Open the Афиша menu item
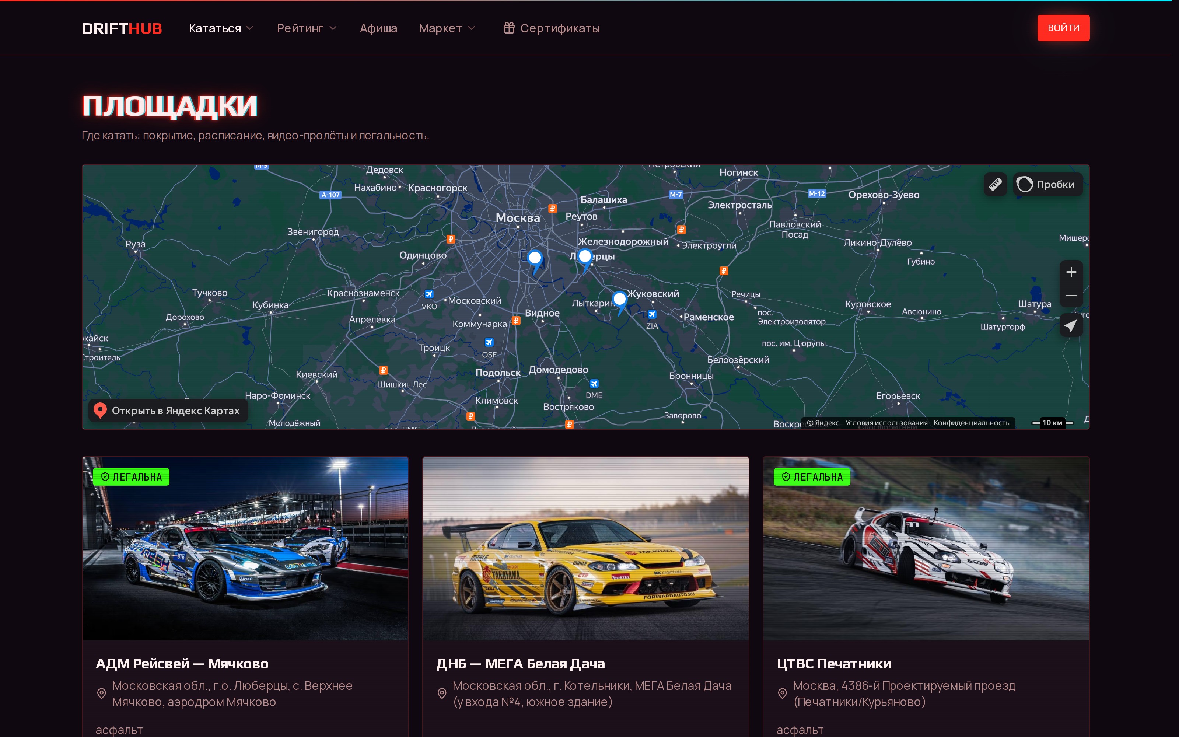 tap(378, 28)
